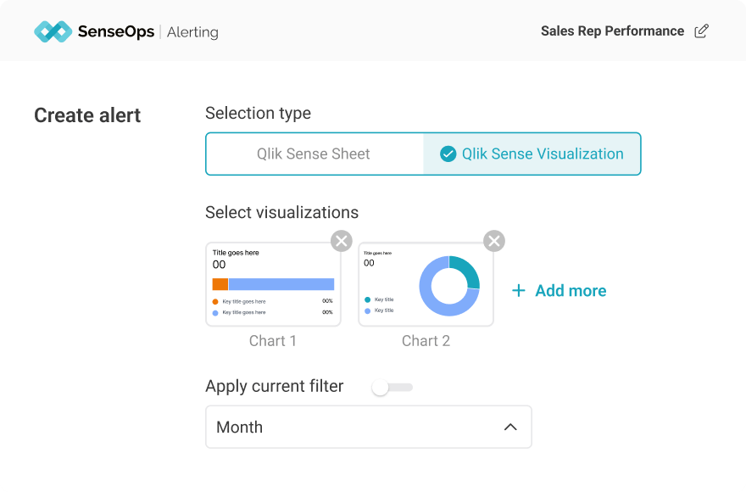Remove Chart 2 using its X button
Image resolution: width=746 pixels, height=492 pixels.
click(494, 241)
